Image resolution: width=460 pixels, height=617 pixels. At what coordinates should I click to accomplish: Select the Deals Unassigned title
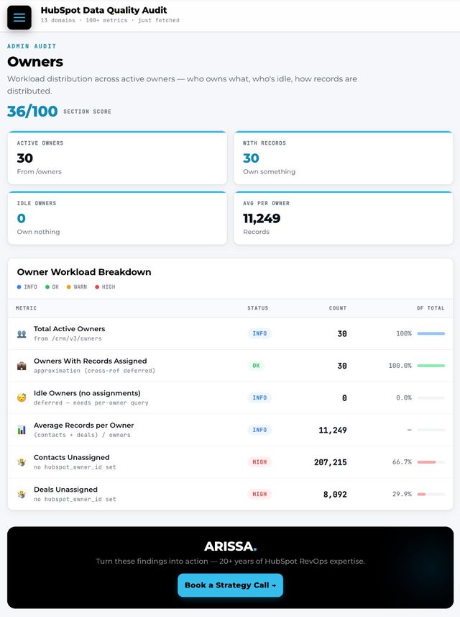[x=65, y=490]
